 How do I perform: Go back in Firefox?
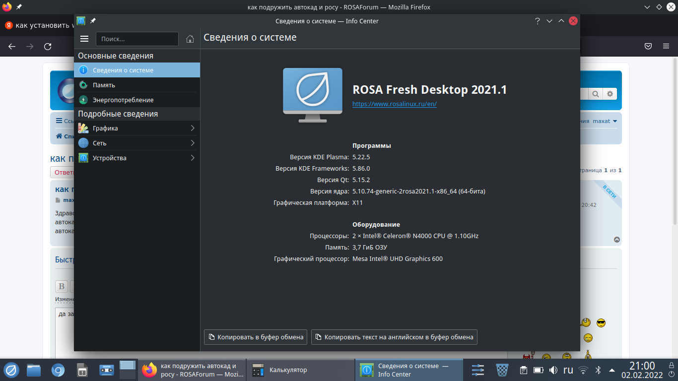pos(12,46)
